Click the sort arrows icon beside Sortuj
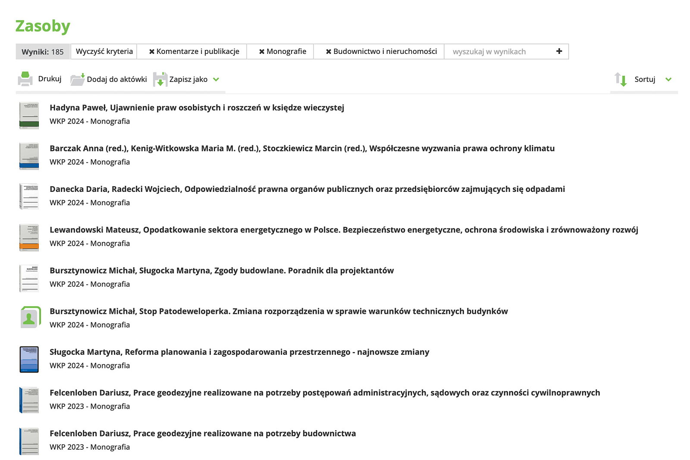This screenshot has width=690, height=460. [x=621, y=79]
